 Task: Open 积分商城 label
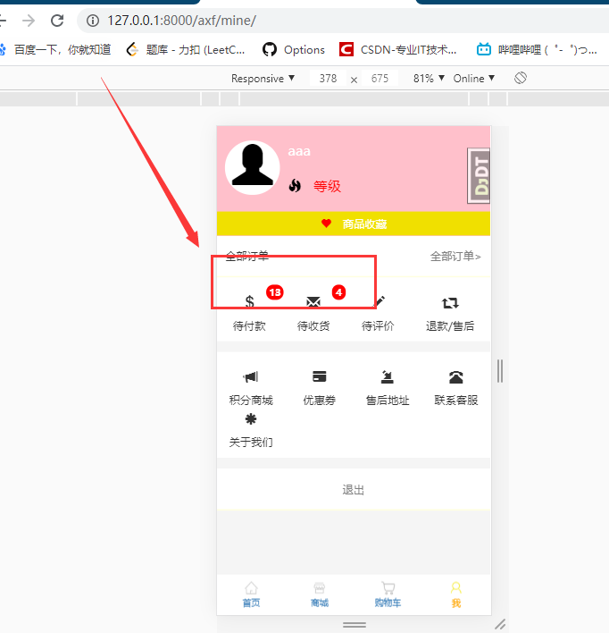pyautogui.click(x=251, y=400)
